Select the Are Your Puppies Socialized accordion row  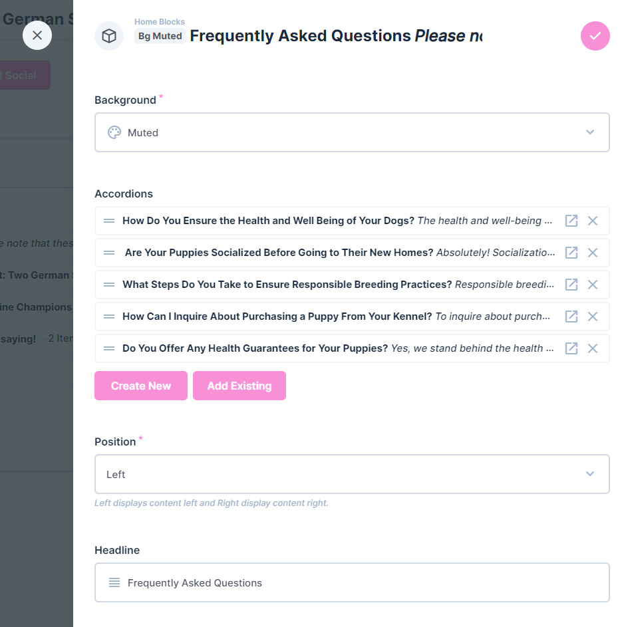pos(352,253)
